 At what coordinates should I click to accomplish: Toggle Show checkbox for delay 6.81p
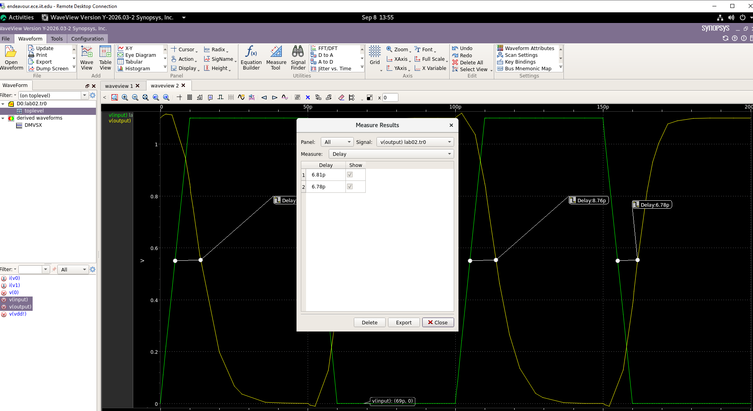(x=350, y=174)
